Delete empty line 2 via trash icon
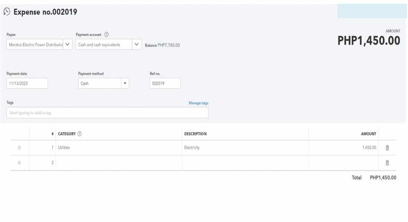This screenshot has width=408, height=222. (x=387, y=163)
